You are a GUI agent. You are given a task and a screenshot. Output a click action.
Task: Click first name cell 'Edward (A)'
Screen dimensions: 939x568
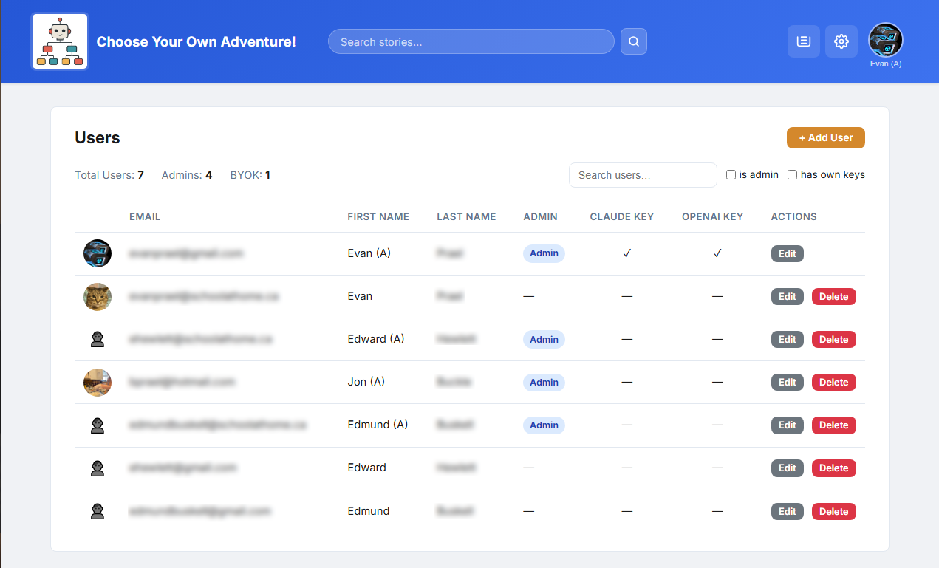click(x=376, y=339)
